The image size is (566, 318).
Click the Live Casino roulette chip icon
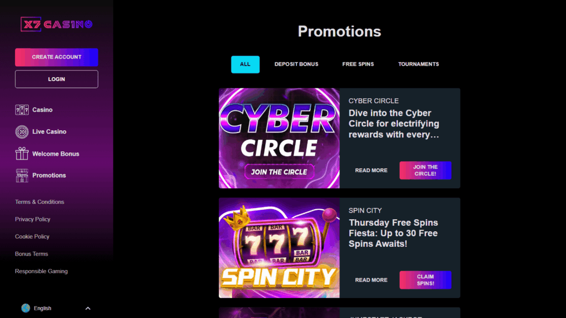[x=22, y=132]
